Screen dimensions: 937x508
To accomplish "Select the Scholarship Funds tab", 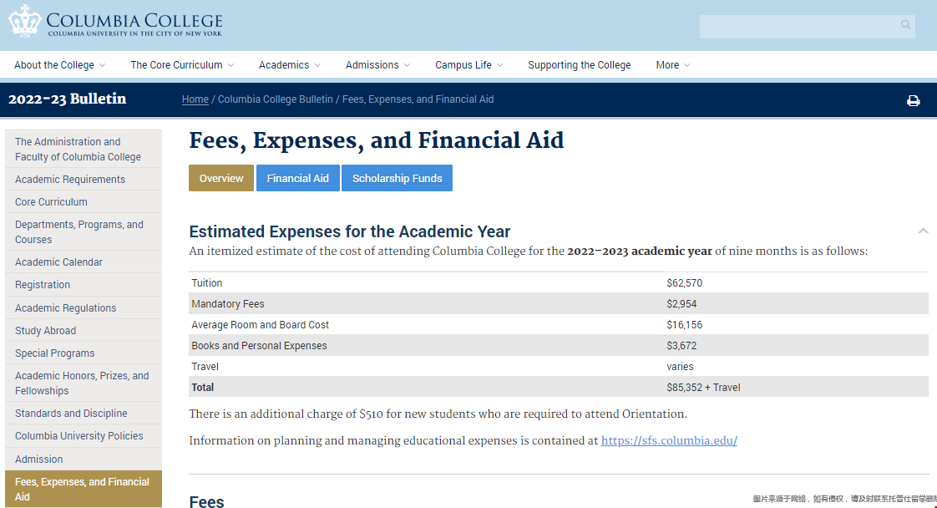I will coord(397,178).
